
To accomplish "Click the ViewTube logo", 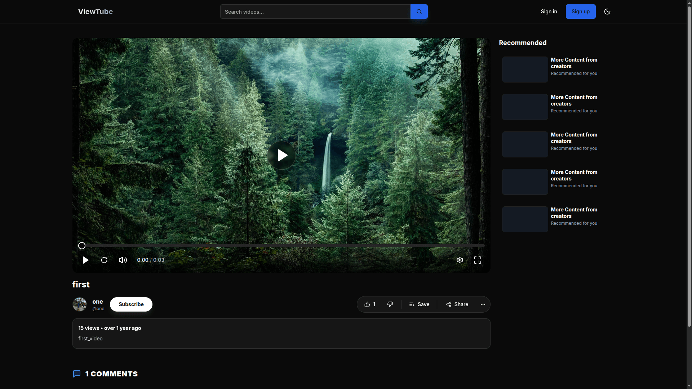I will [x=95, y=12].
